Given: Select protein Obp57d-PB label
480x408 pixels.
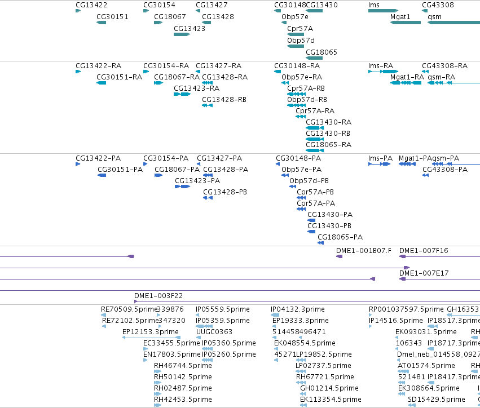Looking at the screenshot, I should [x=309, y=181].
